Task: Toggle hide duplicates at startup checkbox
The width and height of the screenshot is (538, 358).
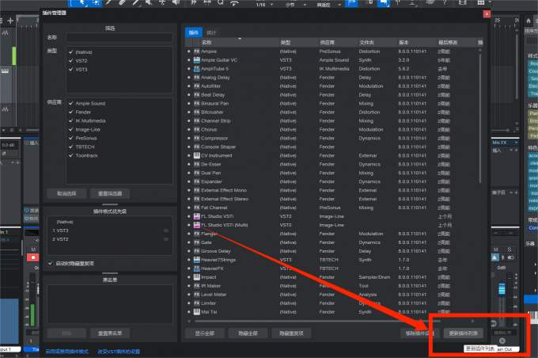Action: point(51,263)
